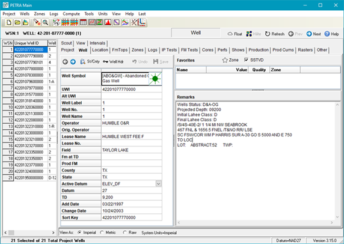This screenshot has width=344, height=244.
Task: Toggle the SSTVD checkbox
Action: [x=246, y=60]
